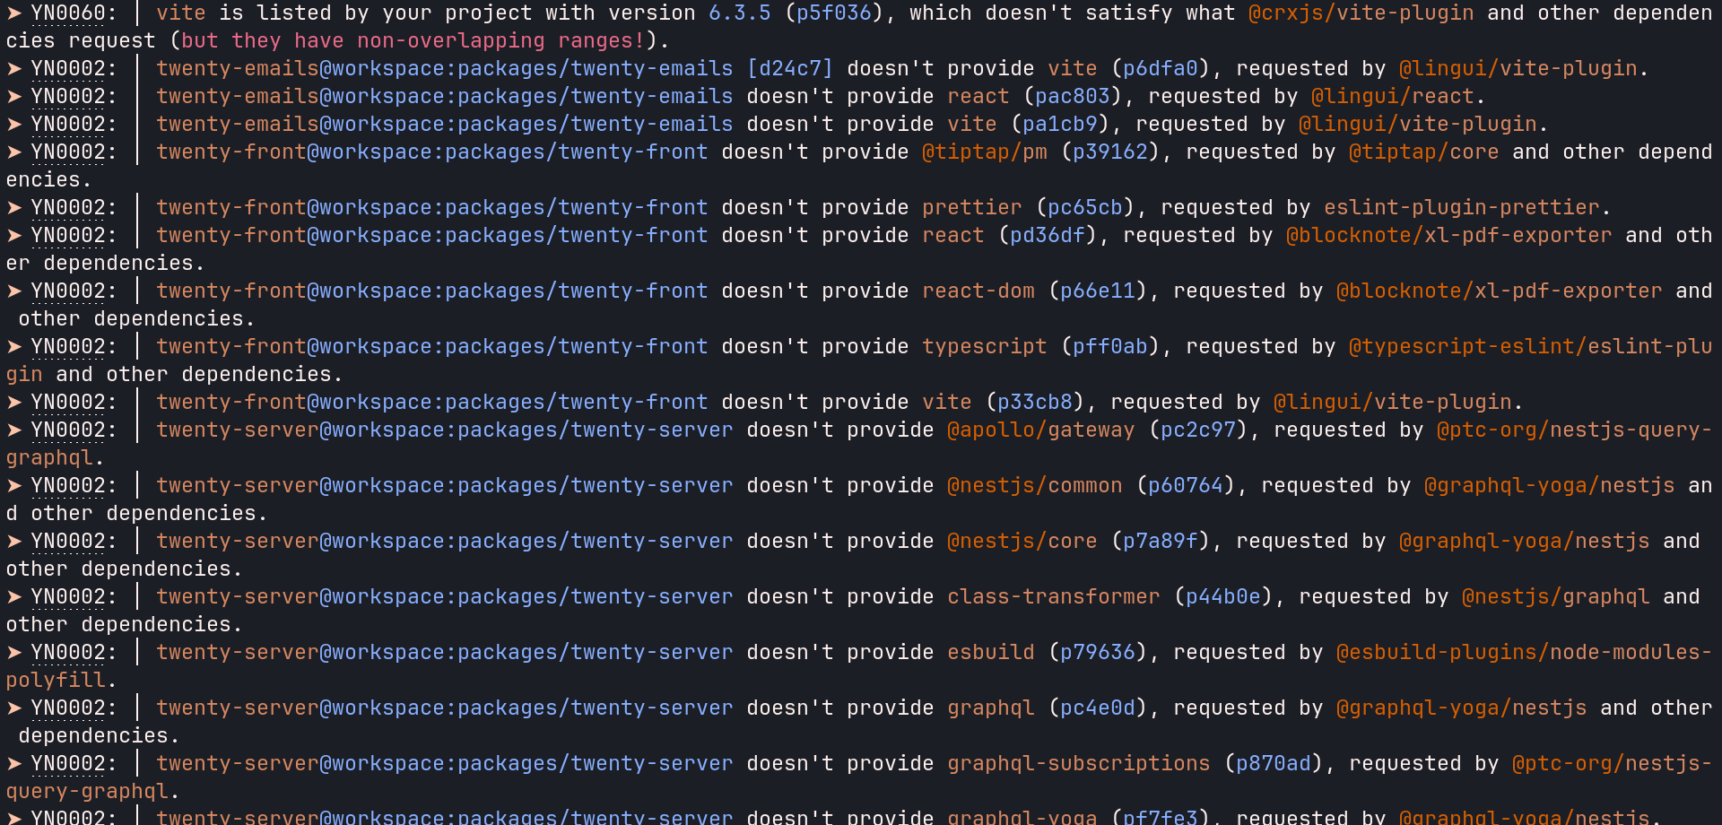This screenshot has width=1722, height=825.
Task: Click the esbuild package name
Action: [991, 653]
